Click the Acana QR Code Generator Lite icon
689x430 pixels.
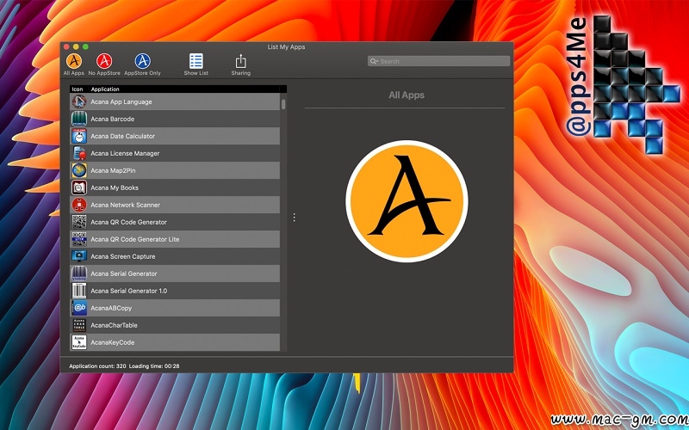click(x=79, y=239)
